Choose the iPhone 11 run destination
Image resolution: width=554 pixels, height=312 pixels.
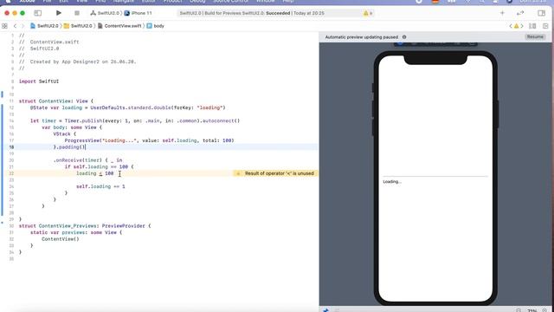(x=138, y=13)
